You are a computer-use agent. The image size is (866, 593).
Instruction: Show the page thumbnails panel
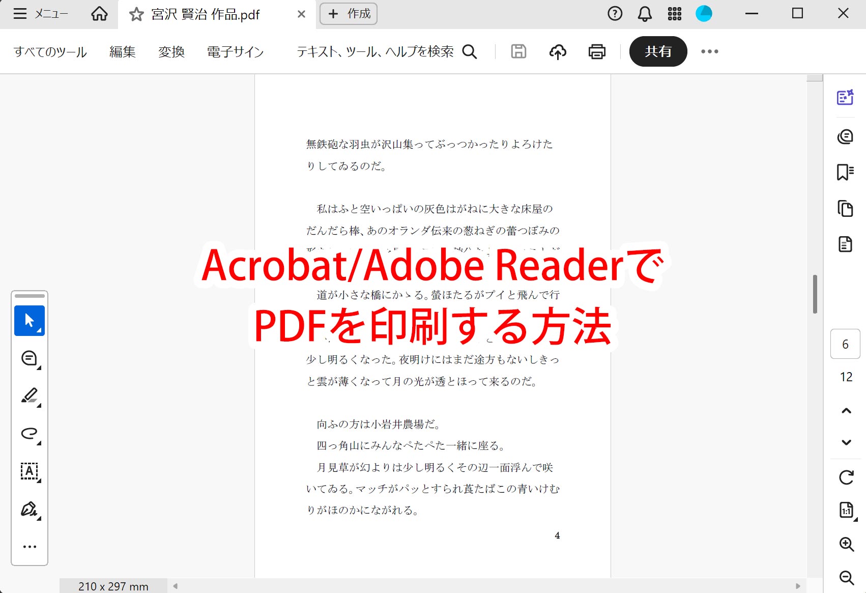click(845, 209)
